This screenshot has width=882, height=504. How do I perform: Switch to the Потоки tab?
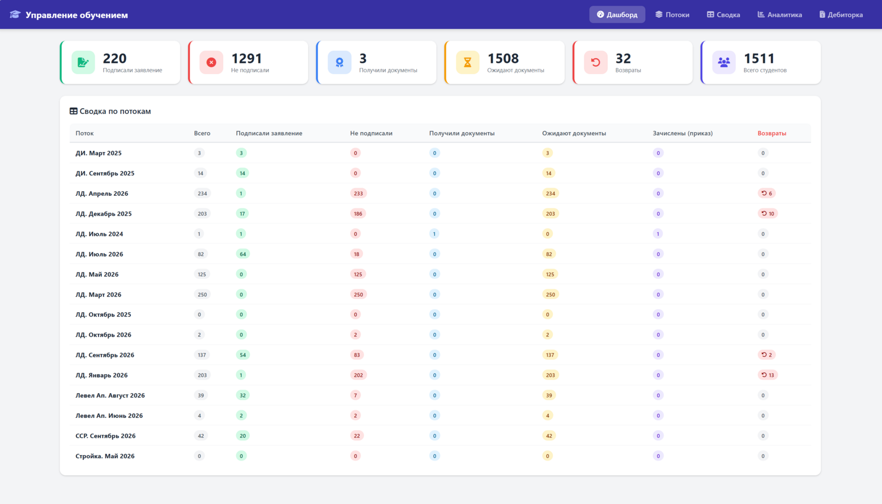tap(673, 15)
